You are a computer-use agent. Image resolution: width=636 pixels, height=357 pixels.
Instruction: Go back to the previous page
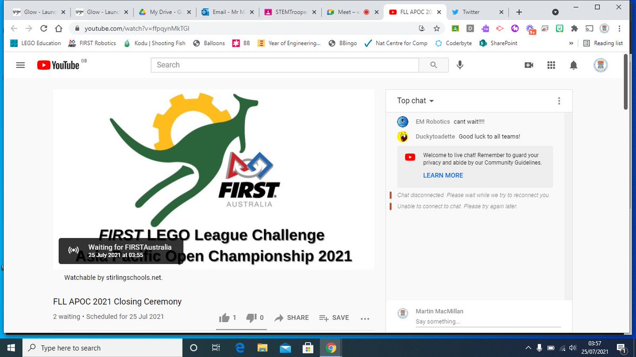14,29
